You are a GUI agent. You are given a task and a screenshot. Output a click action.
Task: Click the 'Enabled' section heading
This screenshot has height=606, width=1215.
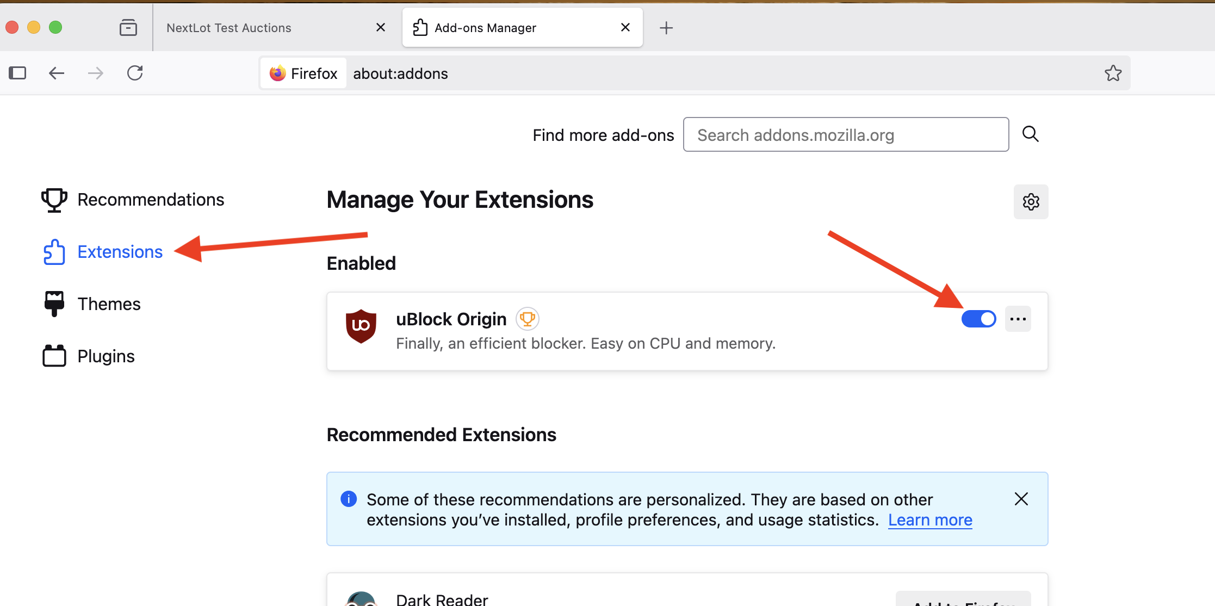pyautogui.click(x=361, y=263)
